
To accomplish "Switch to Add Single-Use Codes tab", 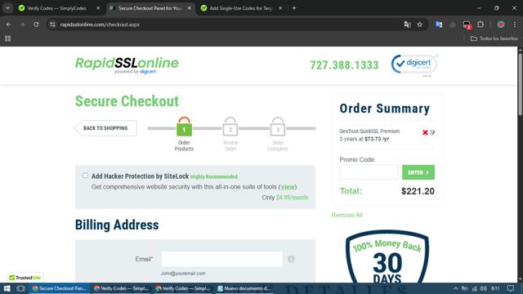I will pos(242,8).
